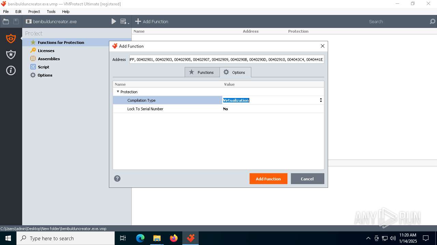Open Options in Project tree
437x245 pixels.
[45, 75]
